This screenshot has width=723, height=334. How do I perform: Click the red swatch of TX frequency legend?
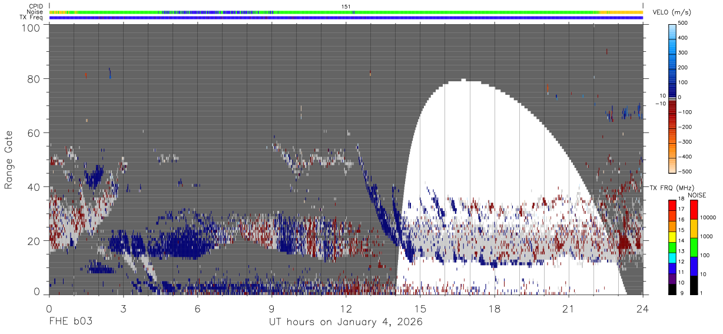672,204
